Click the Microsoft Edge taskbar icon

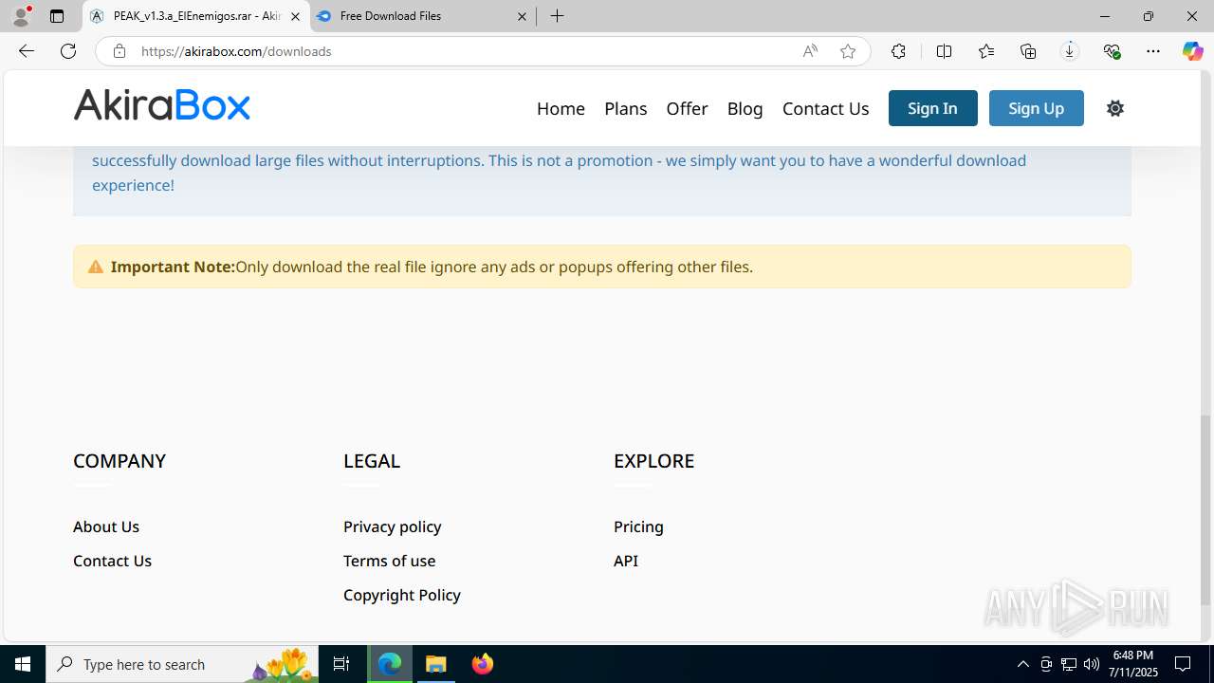point(390,664)
